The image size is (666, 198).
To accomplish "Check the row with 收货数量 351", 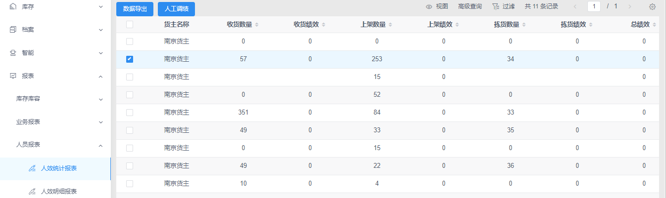I will pyautogui.click(x=130, y=113).
